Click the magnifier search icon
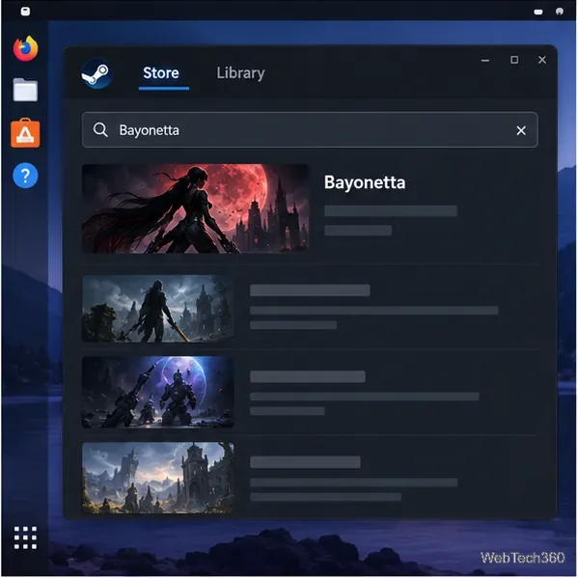The height and width of the screenshot is (578, 578). click(x=100, y=130)
